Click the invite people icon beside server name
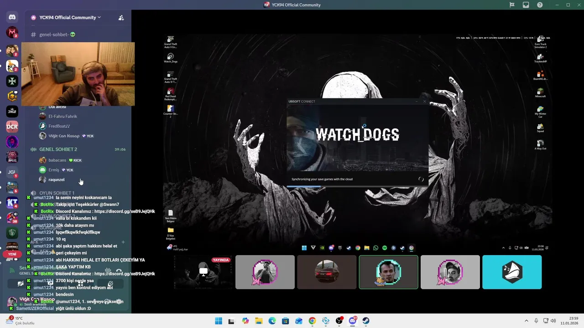 pos(121,18)
